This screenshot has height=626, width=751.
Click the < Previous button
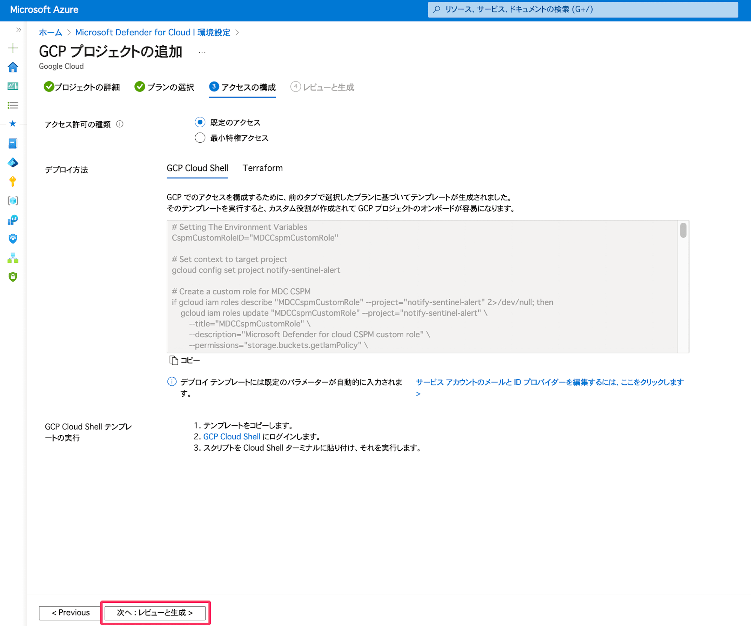[x=71, y=612]
